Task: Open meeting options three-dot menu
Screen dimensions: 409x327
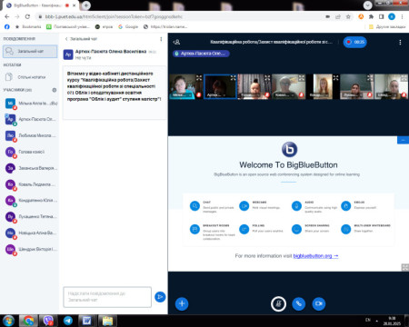Action: coord(400,42)
